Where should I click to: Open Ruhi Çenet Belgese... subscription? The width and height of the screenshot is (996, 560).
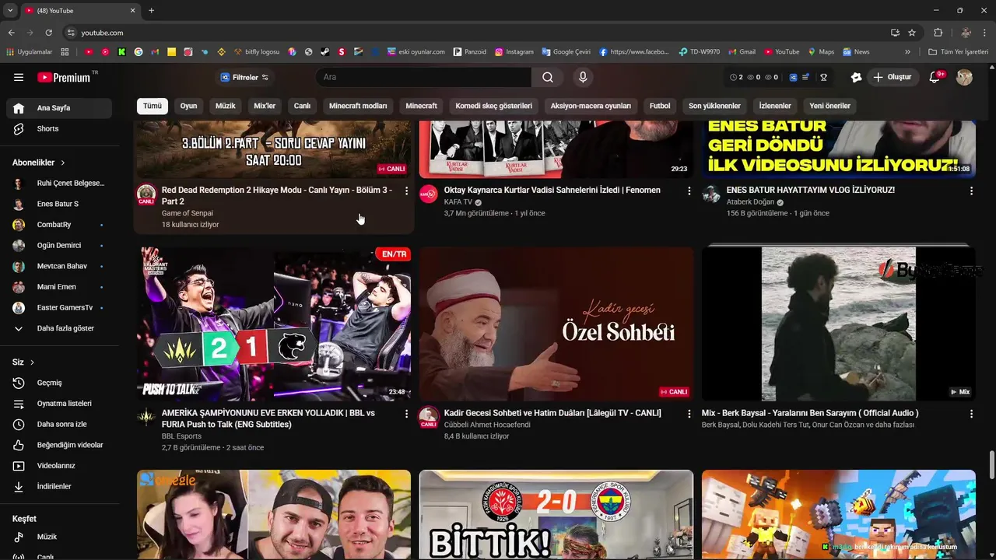[x=59, y=184]
